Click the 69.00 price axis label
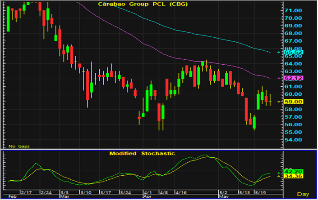 (x=293, y=26)
